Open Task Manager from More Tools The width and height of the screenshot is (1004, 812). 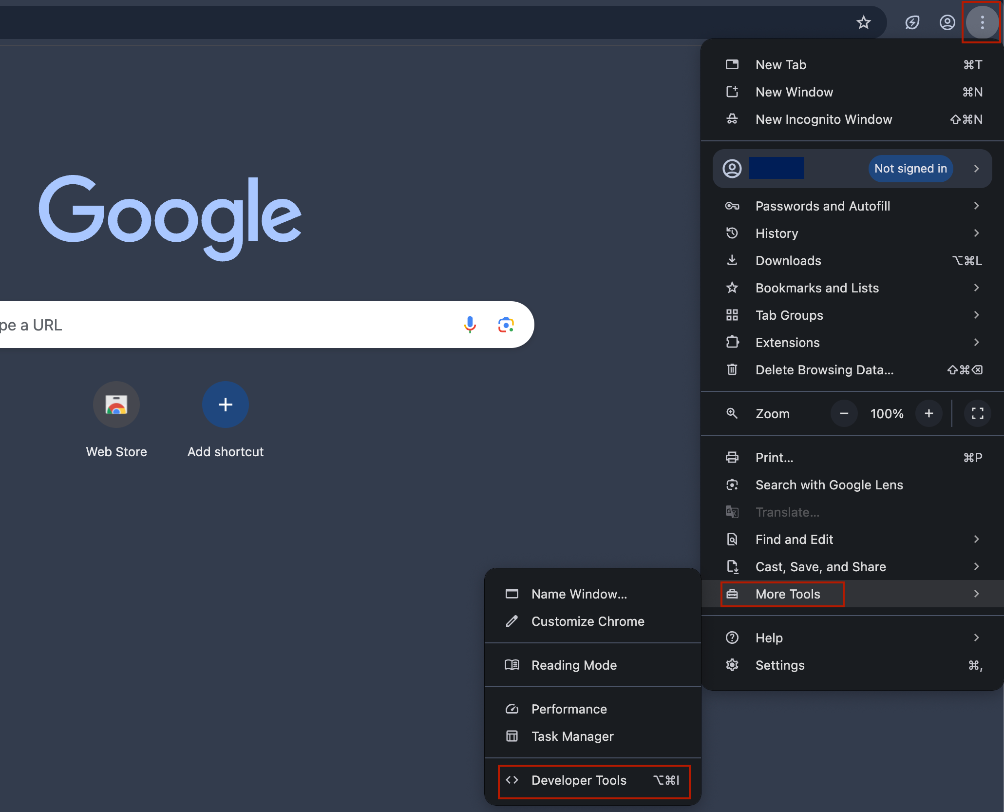pyautogui.click(x=572, y=736)
